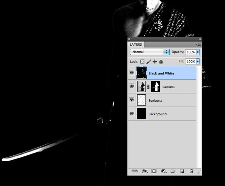
Task: Open the Layers panel options menu
Action: tap(198, 45)
